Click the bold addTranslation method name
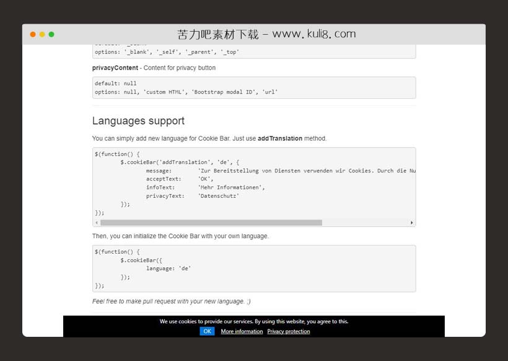508x361 pixels. 280,138
